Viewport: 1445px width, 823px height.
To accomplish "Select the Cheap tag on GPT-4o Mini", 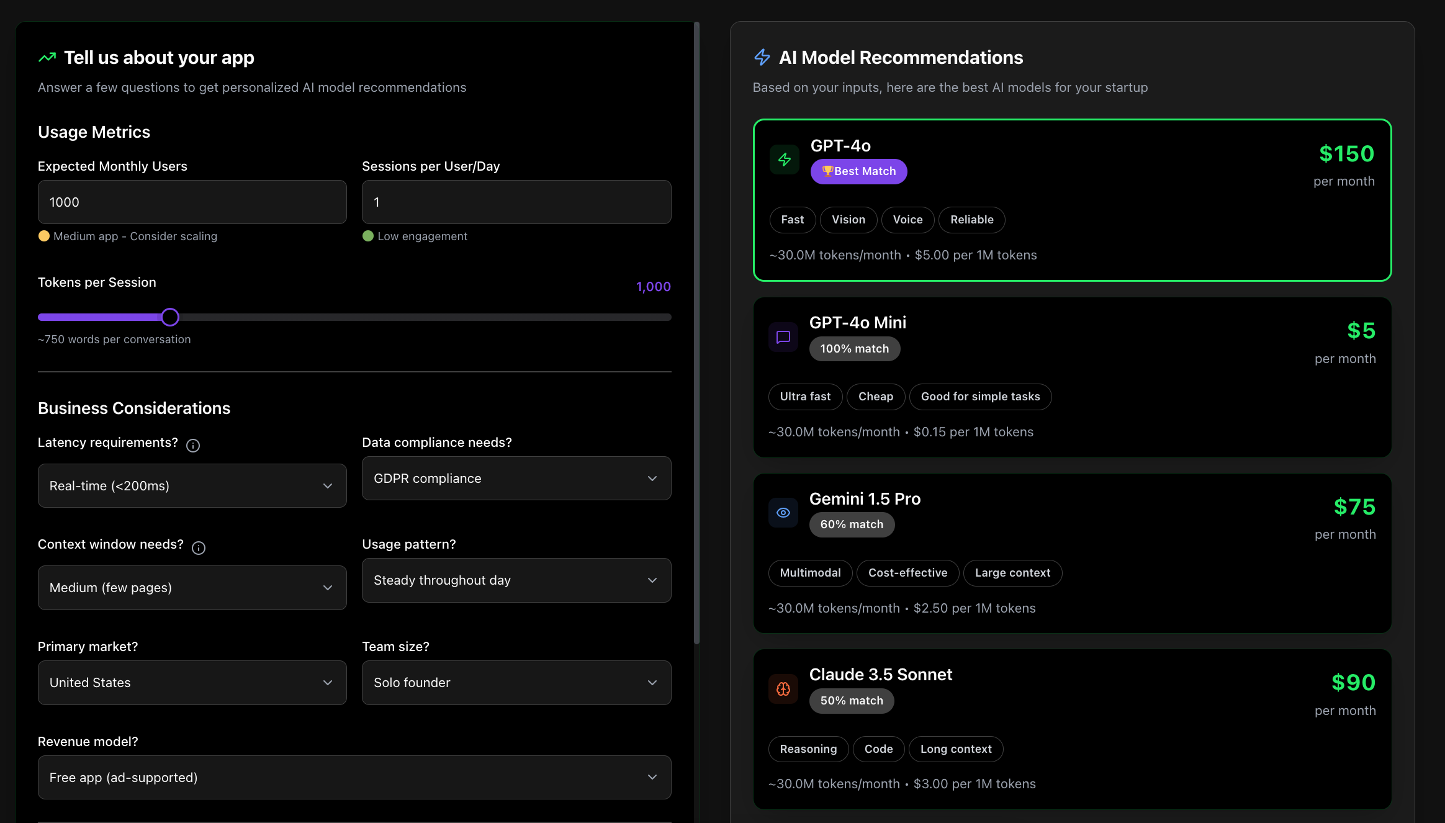I will (875, 397).
